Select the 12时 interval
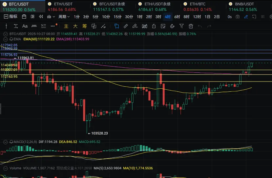The height and width of the screenshot is (178, 272). (197, 17)
